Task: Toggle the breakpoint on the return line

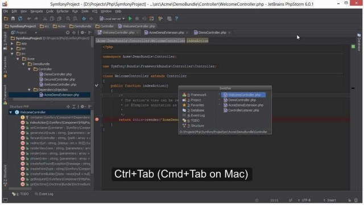Action: pos(97,120)
